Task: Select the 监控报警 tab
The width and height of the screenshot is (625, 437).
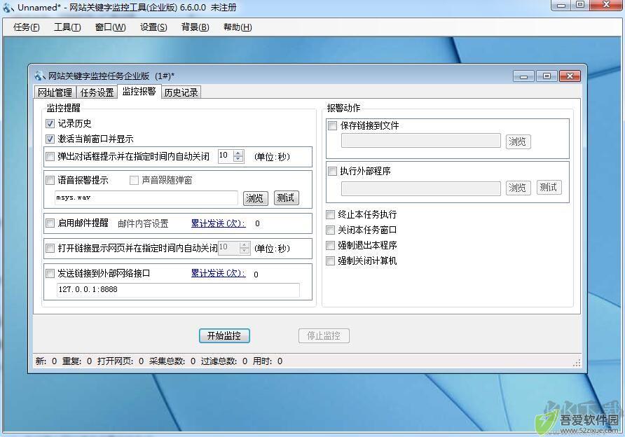Action: pyautogui.click(x=139, y=91)
